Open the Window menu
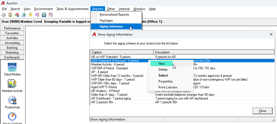Viewport: 277px width, 124px height. click(x=139, y=9)
